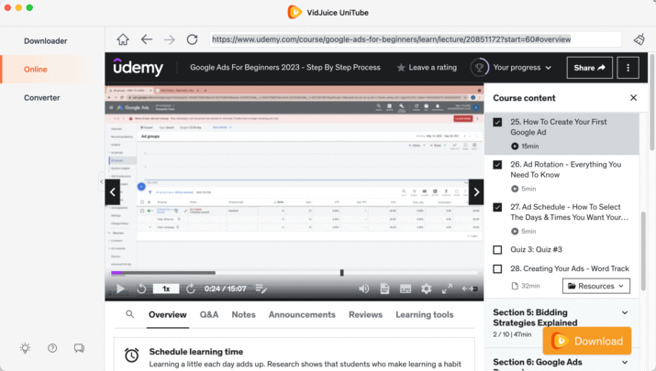
Task: Navigate forward with the right arrow
Action: pyautogui.click(x=169, y=39)
